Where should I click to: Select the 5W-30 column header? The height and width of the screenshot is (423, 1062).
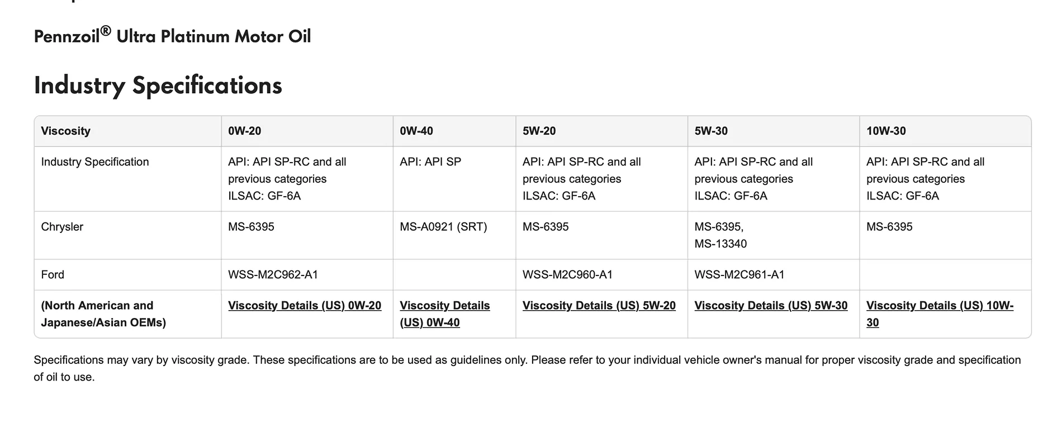point(774,131)
